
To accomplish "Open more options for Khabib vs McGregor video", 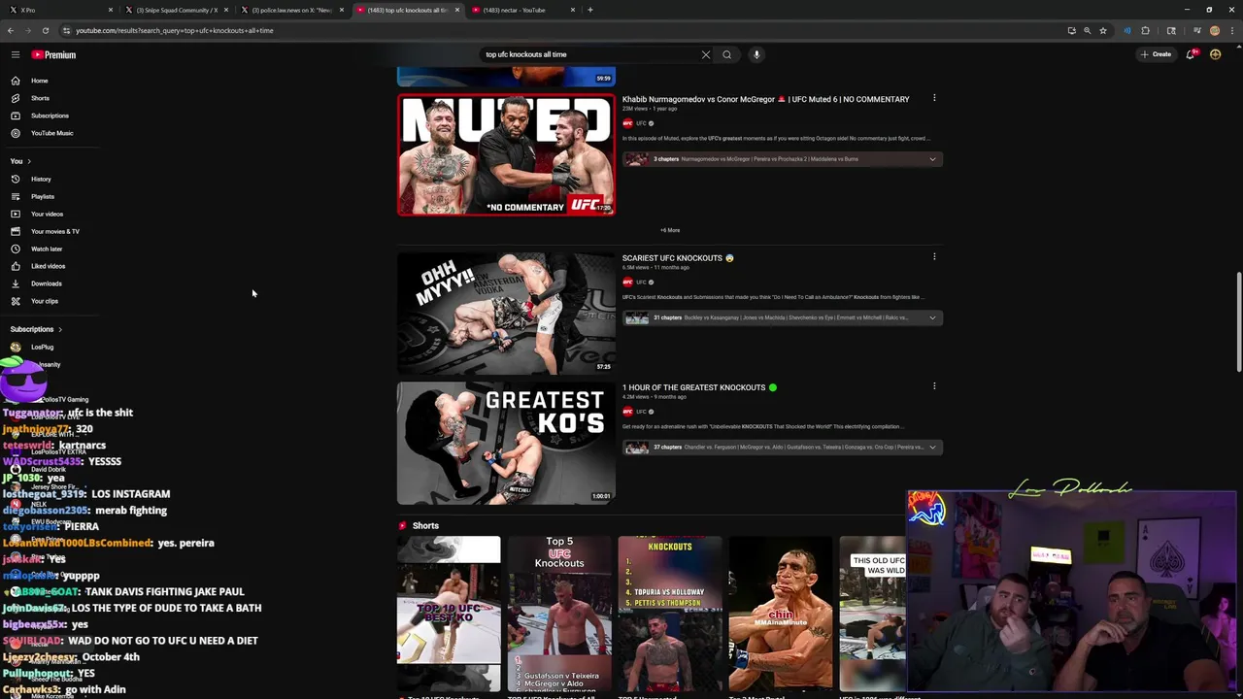I will pyautogui.click(x=934, y=98).
